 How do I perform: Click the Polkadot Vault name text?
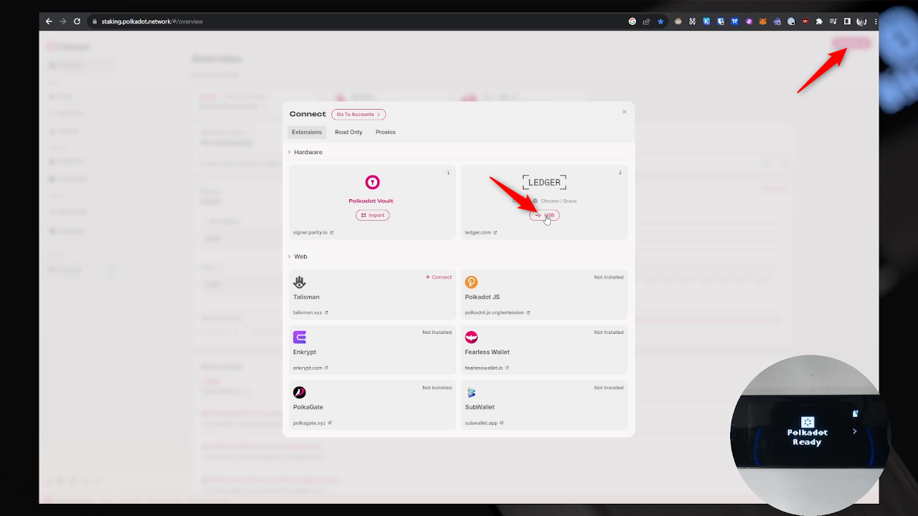372,201
